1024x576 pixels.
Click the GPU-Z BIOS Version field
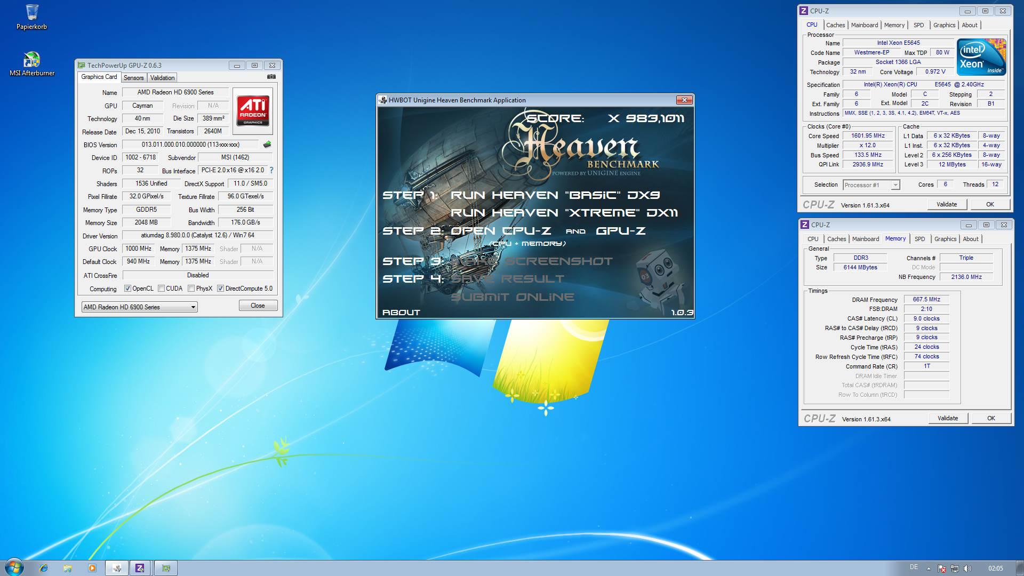190,145
